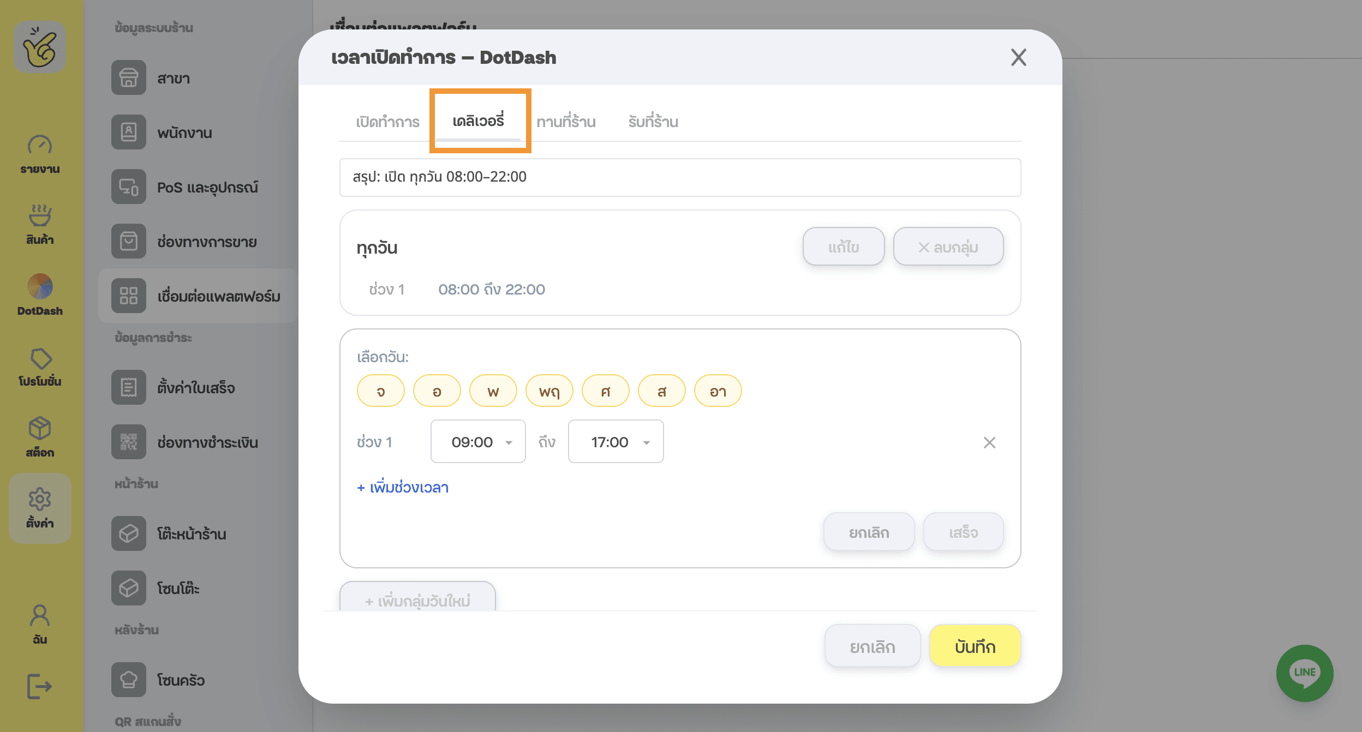Close the เวลาเปิดทำการ dialog
The height and width of the screenshot is (732, 1362).
[x=1018, y=57]
